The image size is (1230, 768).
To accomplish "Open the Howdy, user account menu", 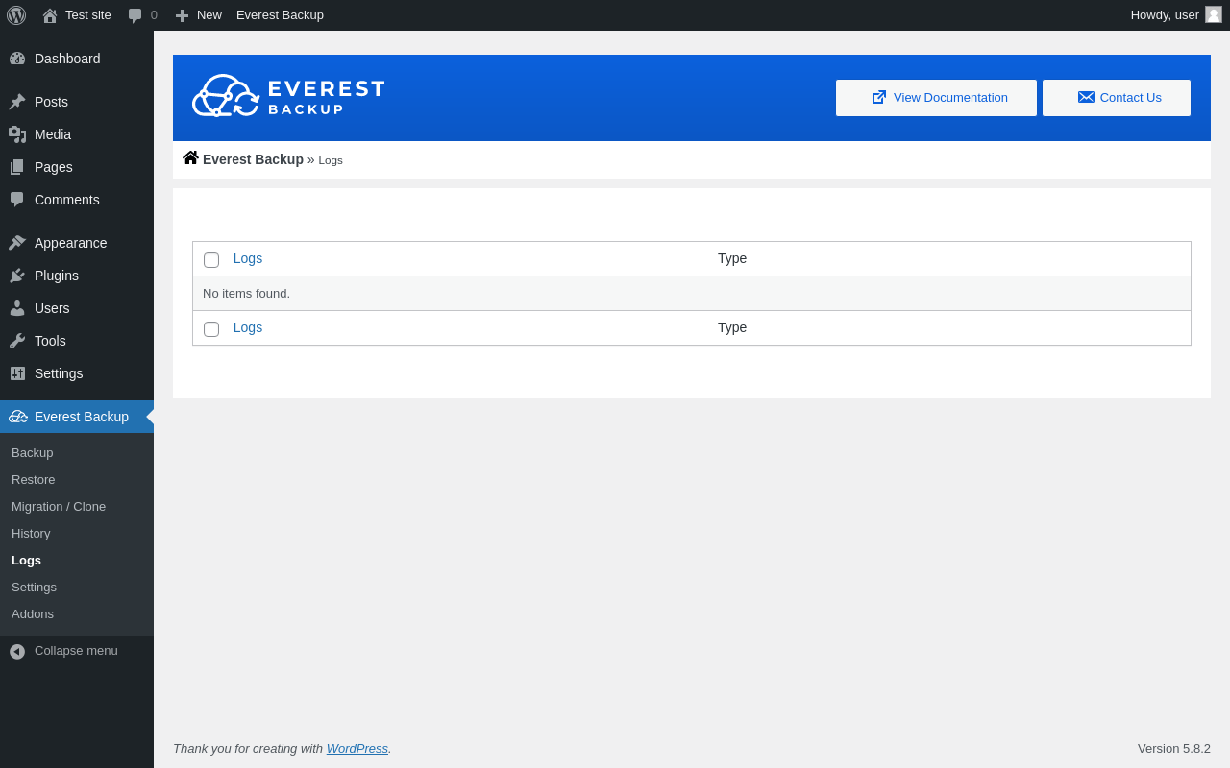I will [1176, 15].
